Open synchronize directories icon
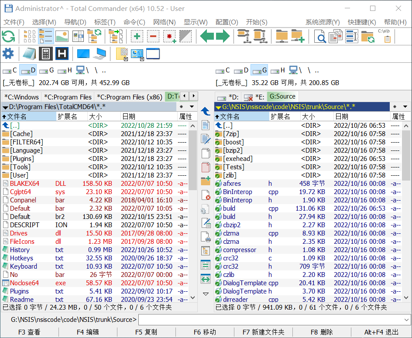Screen dimensions: 412x338 click(367, 36)
